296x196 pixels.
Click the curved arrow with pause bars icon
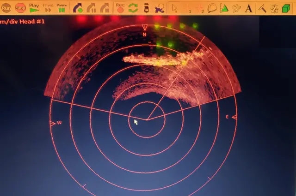[x=92, y=8]
